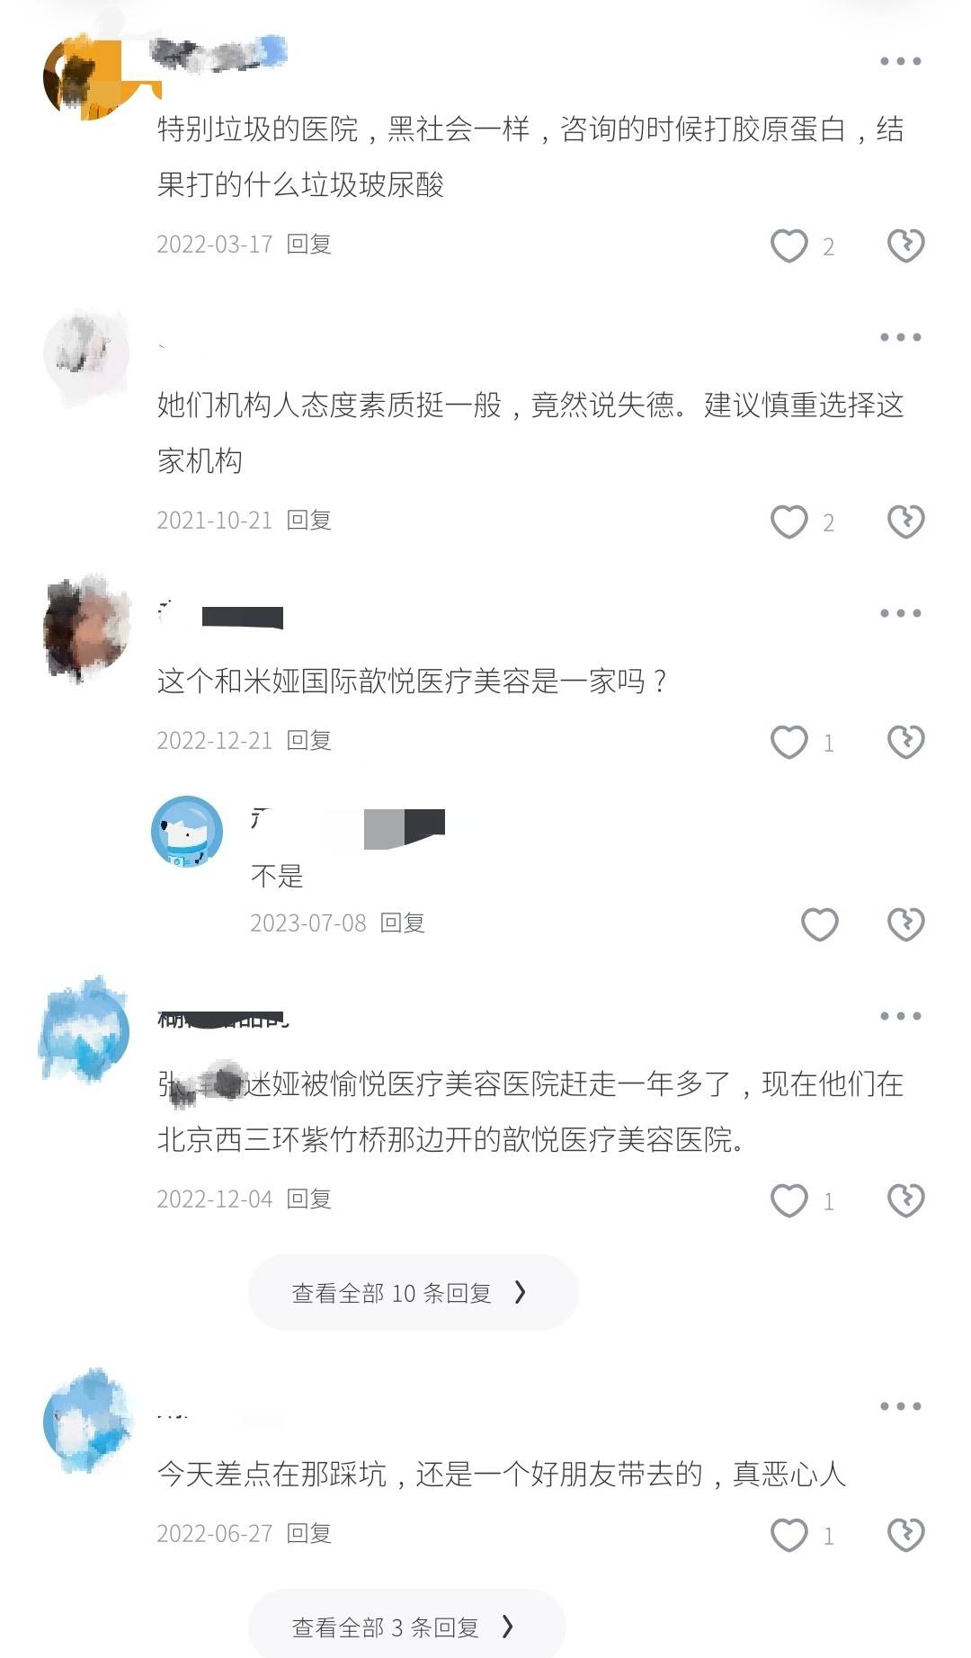The image size is (971, 1658).
Task: Tap heart icon on the 不是 reply
Action: coord(819,924)
